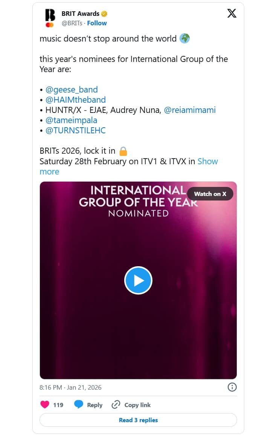Open the @geese_band profile link
The height and width of the screenshot is (435, 274).
click(x=72, y=89)
